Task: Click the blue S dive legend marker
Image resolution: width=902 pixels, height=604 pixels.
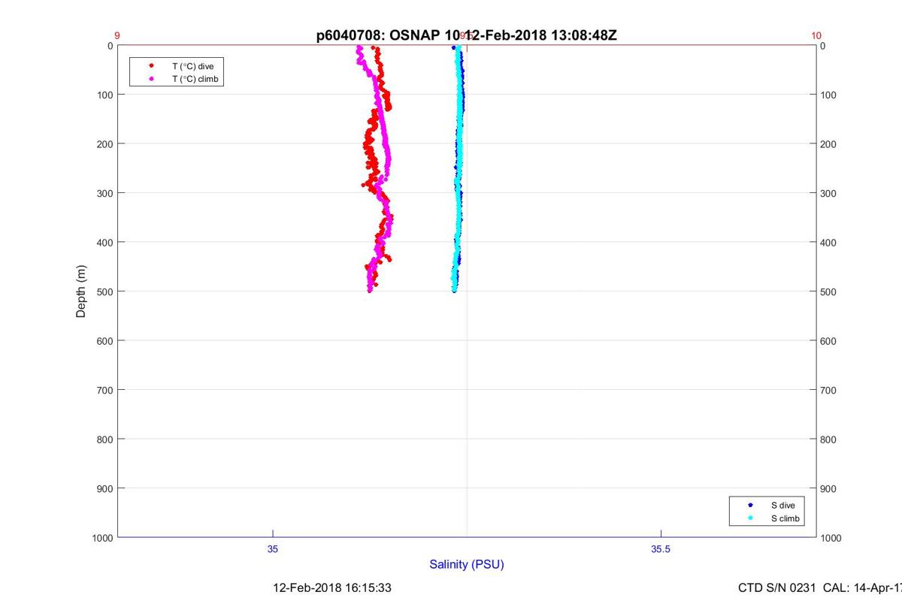Action: click(750, 506)
